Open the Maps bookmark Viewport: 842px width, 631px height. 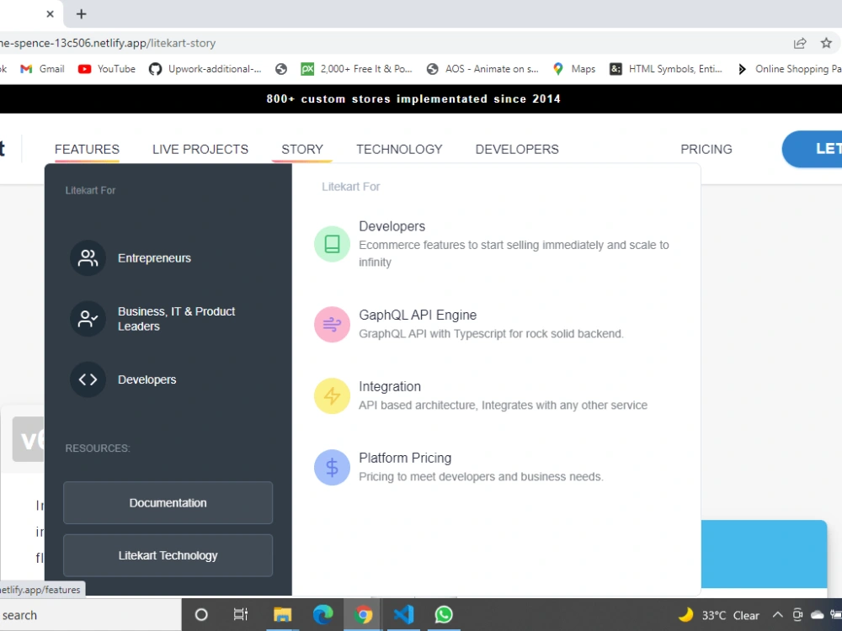click(574, 69)
